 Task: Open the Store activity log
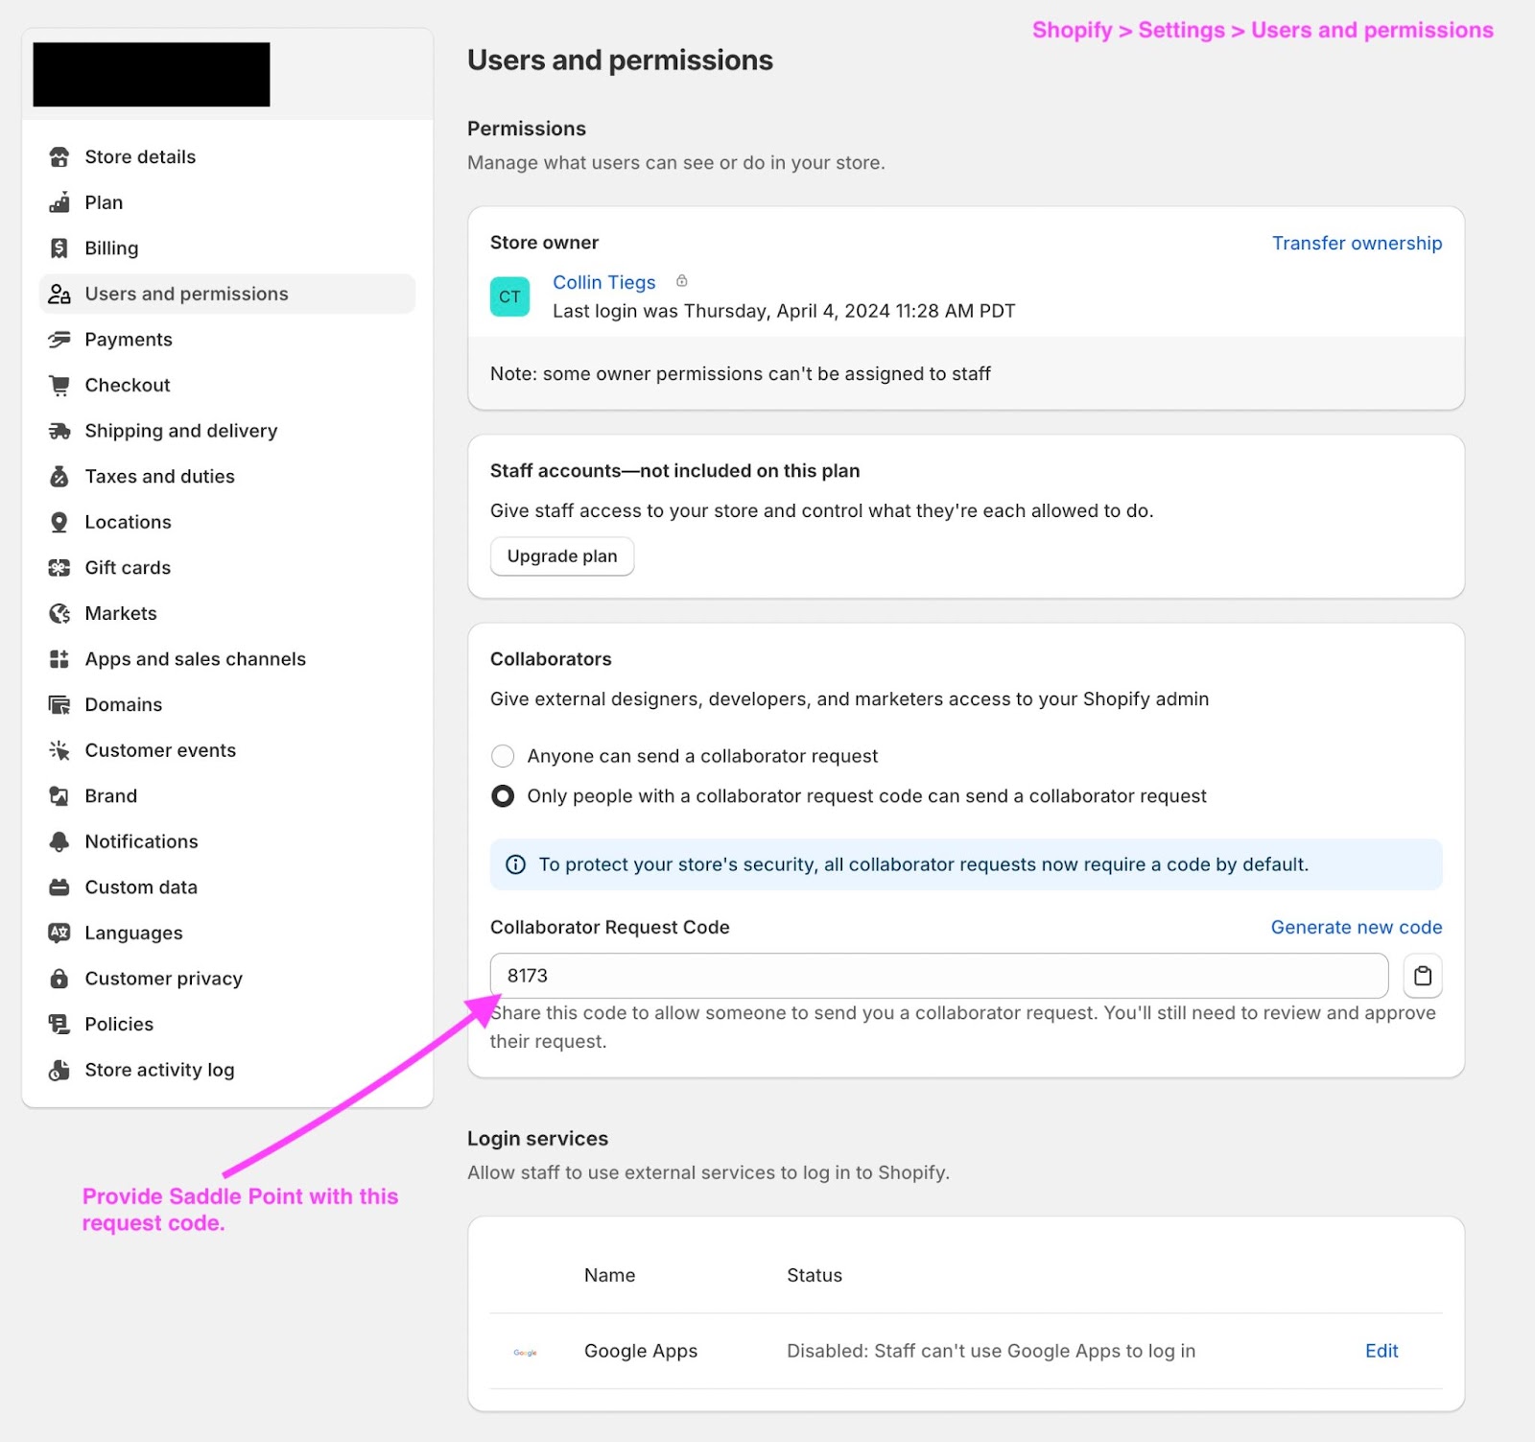point(159,1070)
